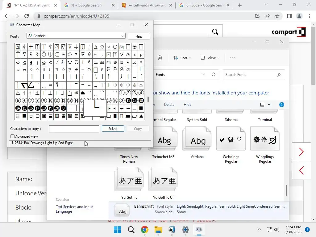
Task: Click the Delete command in Fonts toolbar
Action: coord(169,105)
